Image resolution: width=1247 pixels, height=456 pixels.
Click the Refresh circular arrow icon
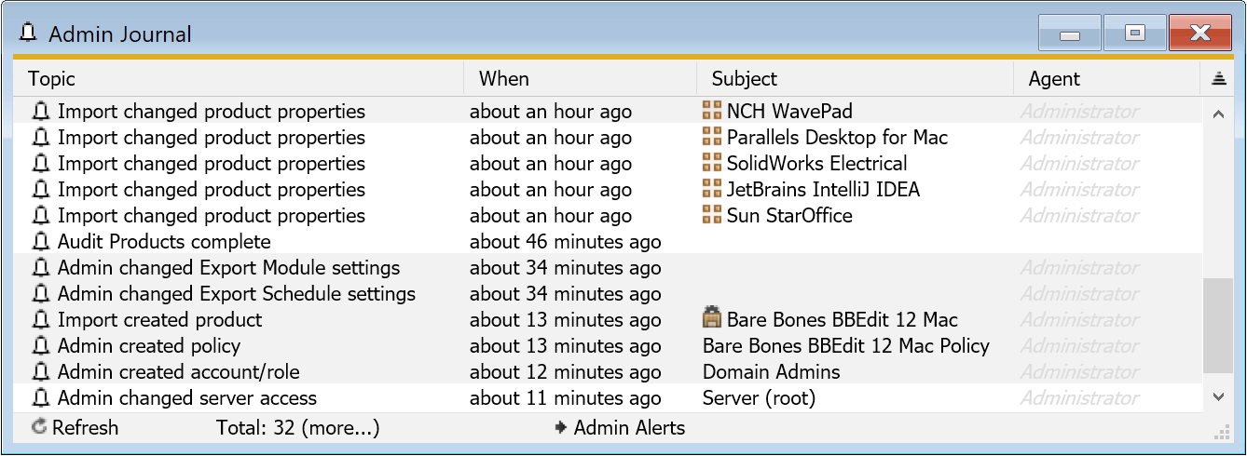click(39, 428)
